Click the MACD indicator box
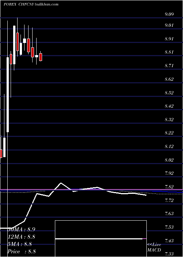 click(101, 239)
